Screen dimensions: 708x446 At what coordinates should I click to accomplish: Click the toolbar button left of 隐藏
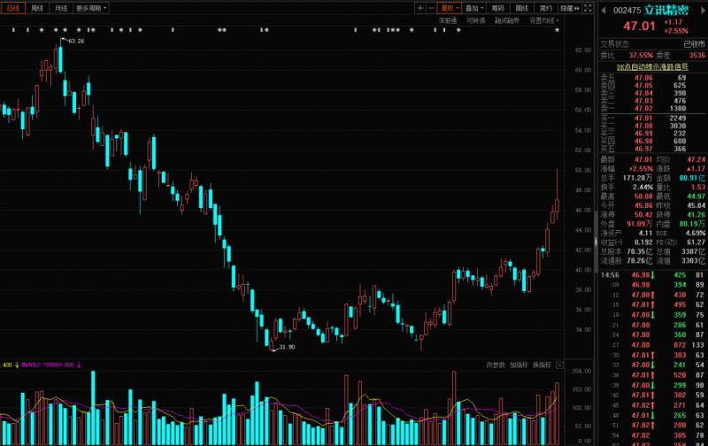[x=545, y=8]
